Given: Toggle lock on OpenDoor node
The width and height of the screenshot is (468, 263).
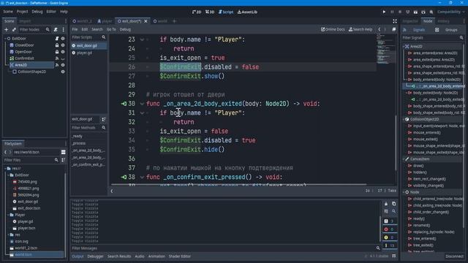Looking at the screenshot, I should 57,52.
